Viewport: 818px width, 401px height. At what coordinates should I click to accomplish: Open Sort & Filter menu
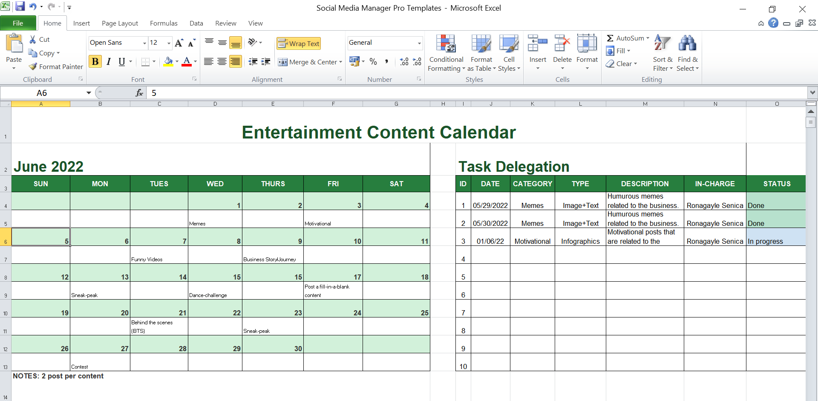(662, 53)
